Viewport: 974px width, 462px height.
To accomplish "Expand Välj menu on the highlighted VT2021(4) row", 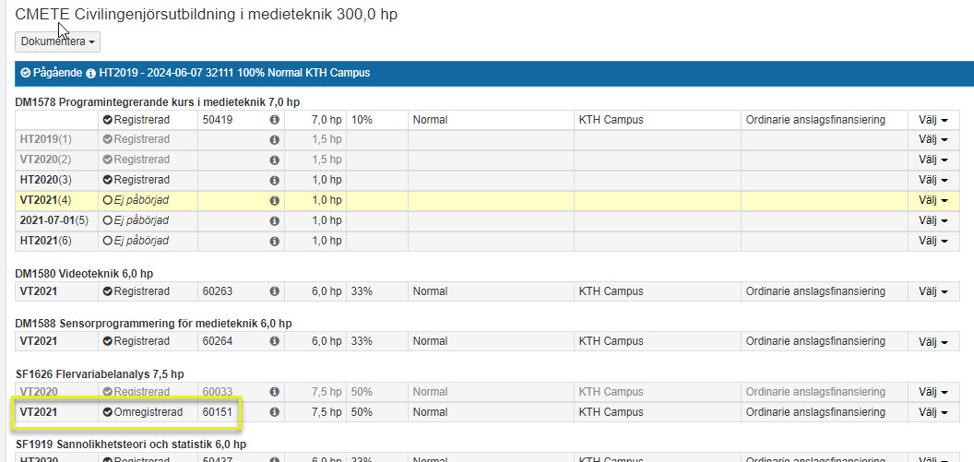I will click(933, 201).
